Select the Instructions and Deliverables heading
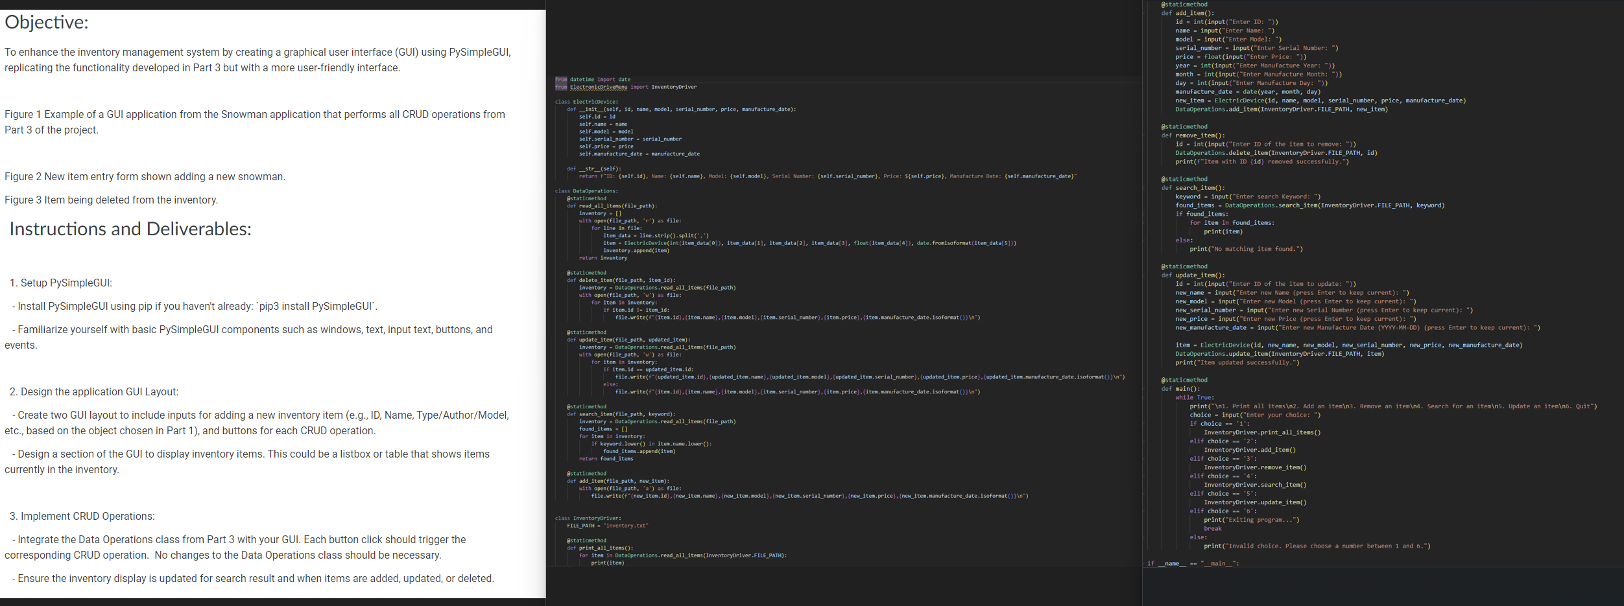 (x=128, y=228)
